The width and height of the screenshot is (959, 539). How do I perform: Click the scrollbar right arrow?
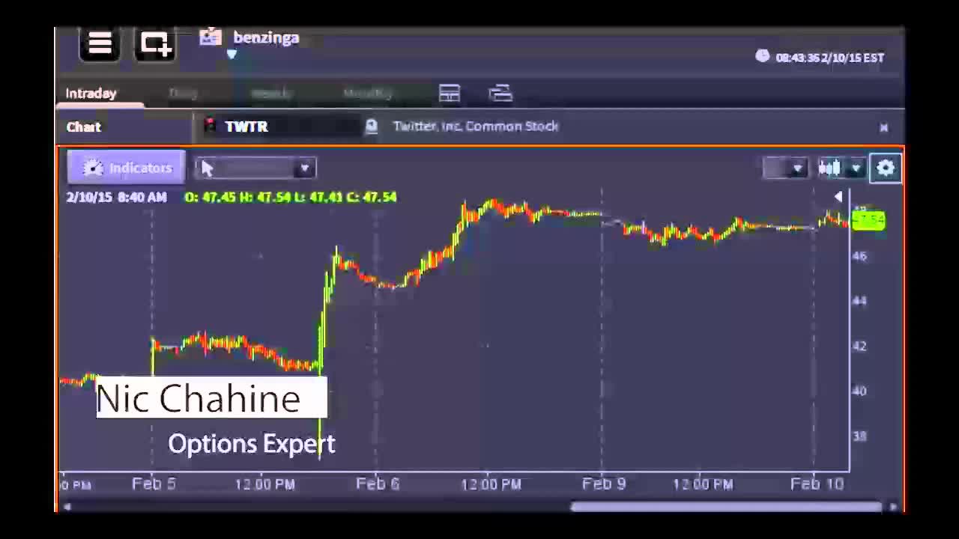[893, 507]
